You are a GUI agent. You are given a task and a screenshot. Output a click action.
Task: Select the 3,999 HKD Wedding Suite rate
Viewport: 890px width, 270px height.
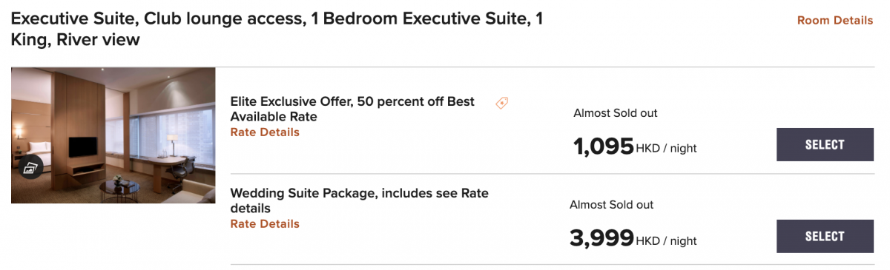(x=825, y=236)
